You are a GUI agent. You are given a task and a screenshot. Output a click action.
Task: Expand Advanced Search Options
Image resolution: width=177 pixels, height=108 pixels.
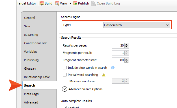point(64,89)
